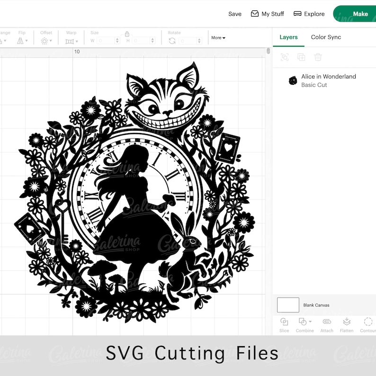Expand the More menu in toolbar
The width and height of the screenshot is (376, 376).
point(218,38)
